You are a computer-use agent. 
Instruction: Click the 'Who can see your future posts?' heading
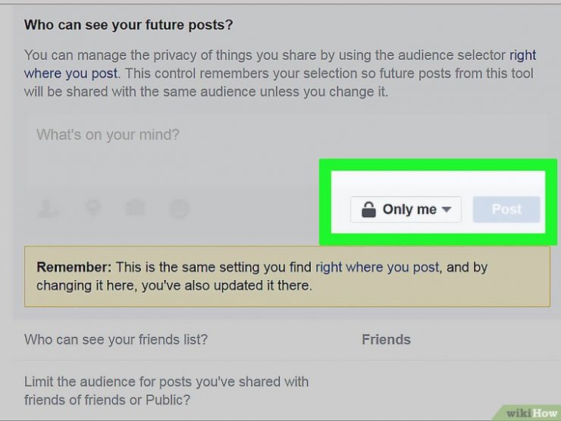point(128,25)
